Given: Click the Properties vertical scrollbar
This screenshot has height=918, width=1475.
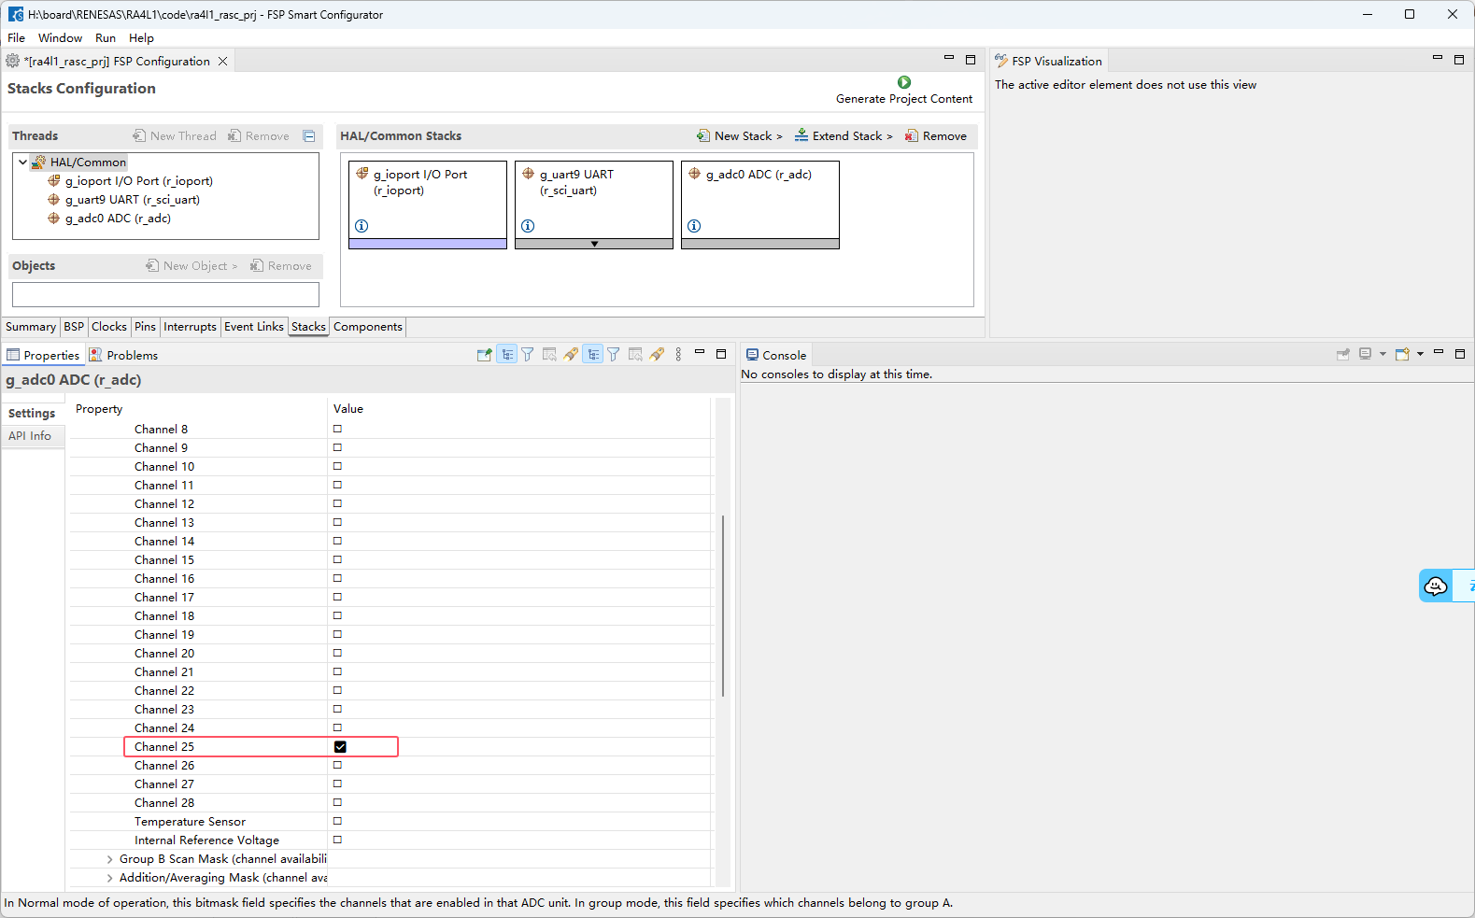Looking at the screenshot, I should pos(723,605).
